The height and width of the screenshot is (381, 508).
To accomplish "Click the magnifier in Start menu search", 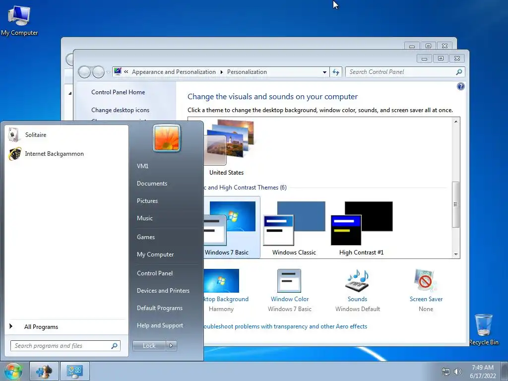I will coord(114,346).
